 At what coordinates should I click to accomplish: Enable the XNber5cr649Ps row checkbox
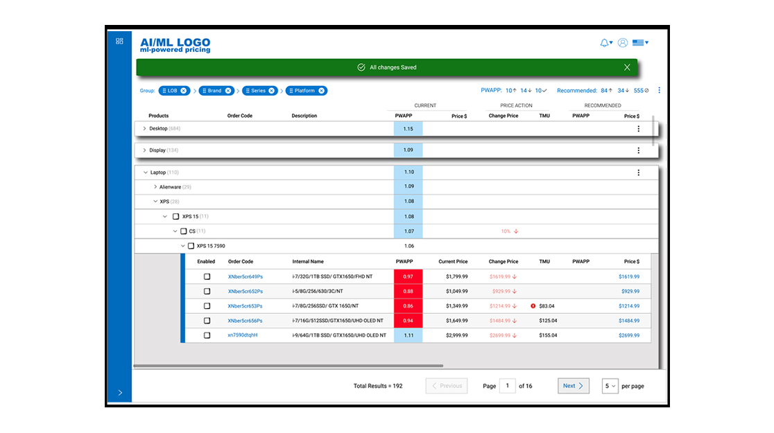click(x=207, y=276)
